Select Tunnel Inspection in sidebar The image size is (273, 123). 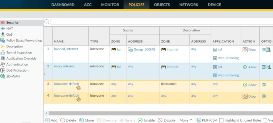pos(19,52)
